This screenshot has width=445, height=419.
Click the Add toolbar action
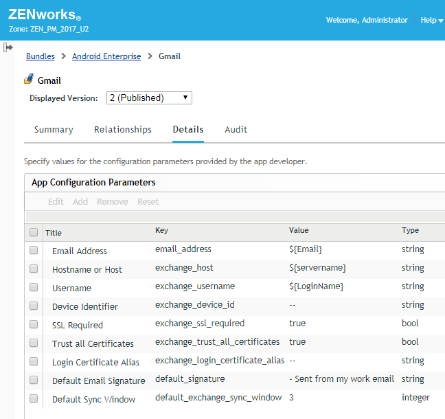[80, 201]
